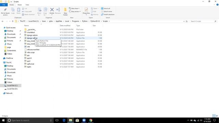The width and height of the screenshot is (219, 123).
Task: Click Python38-32 in the breadcrumb path
Action: coord(95,21)
